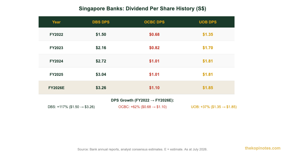
Task: Select the 'OCBC DPS' column header
Action: tap(154, 22)
